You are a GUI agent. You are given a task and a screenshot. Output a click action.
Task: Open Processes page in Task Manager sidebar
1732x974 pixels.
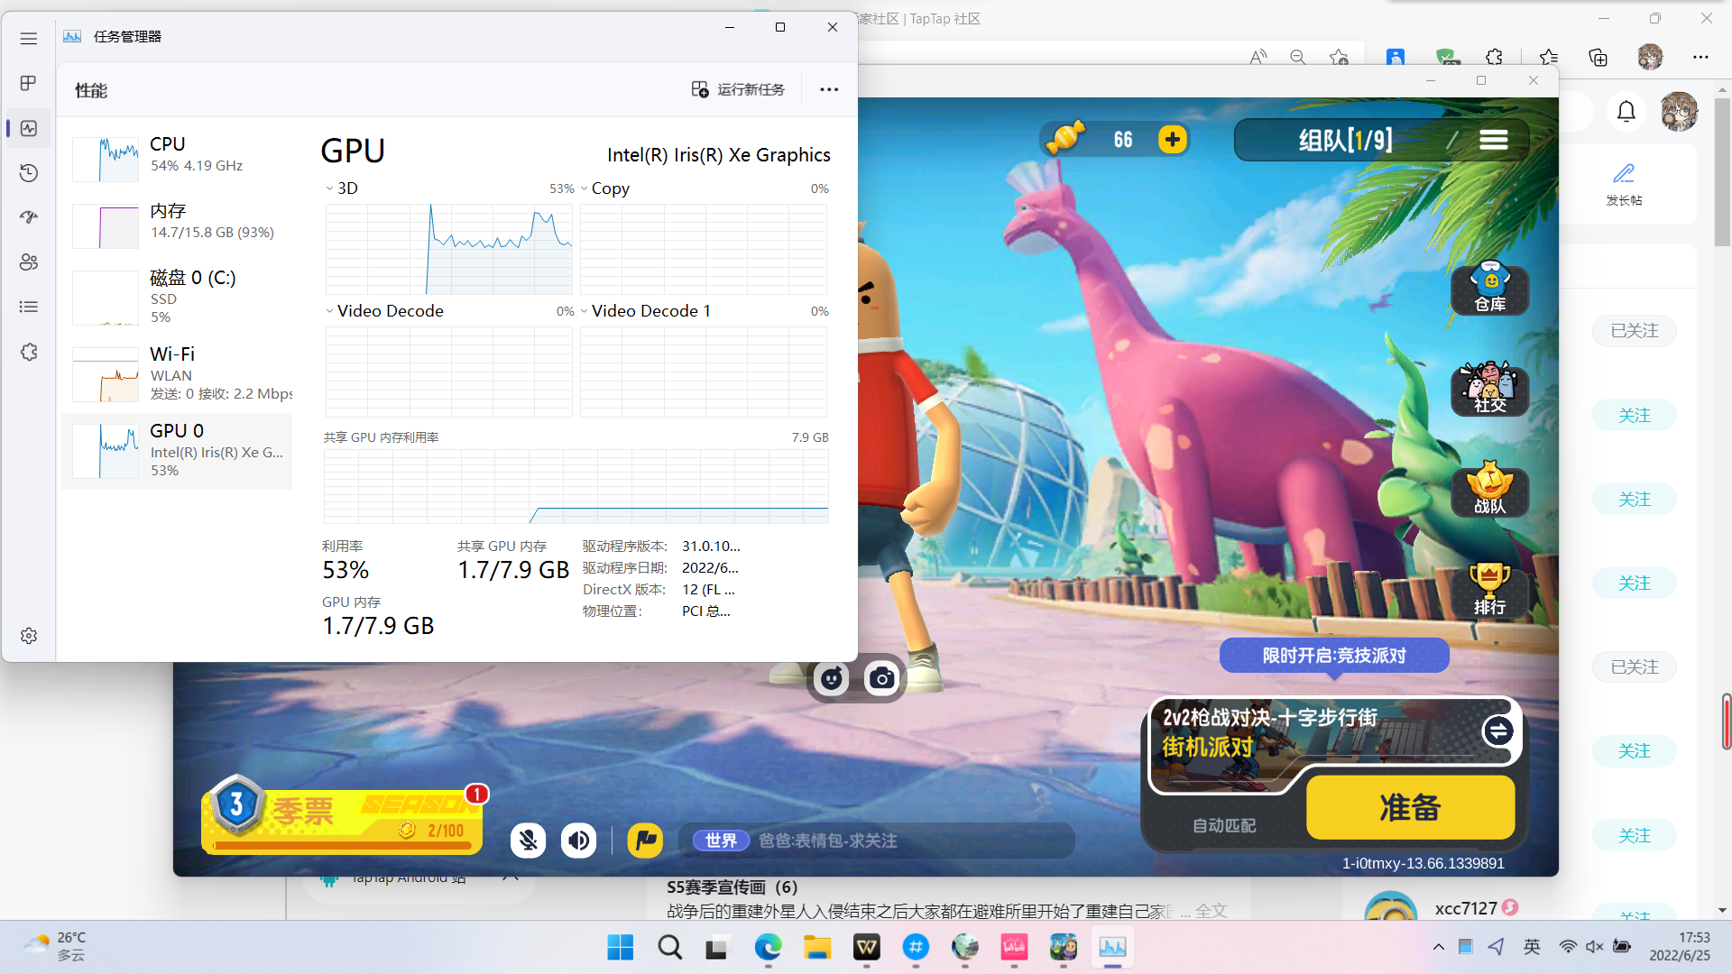click(29, 83)
